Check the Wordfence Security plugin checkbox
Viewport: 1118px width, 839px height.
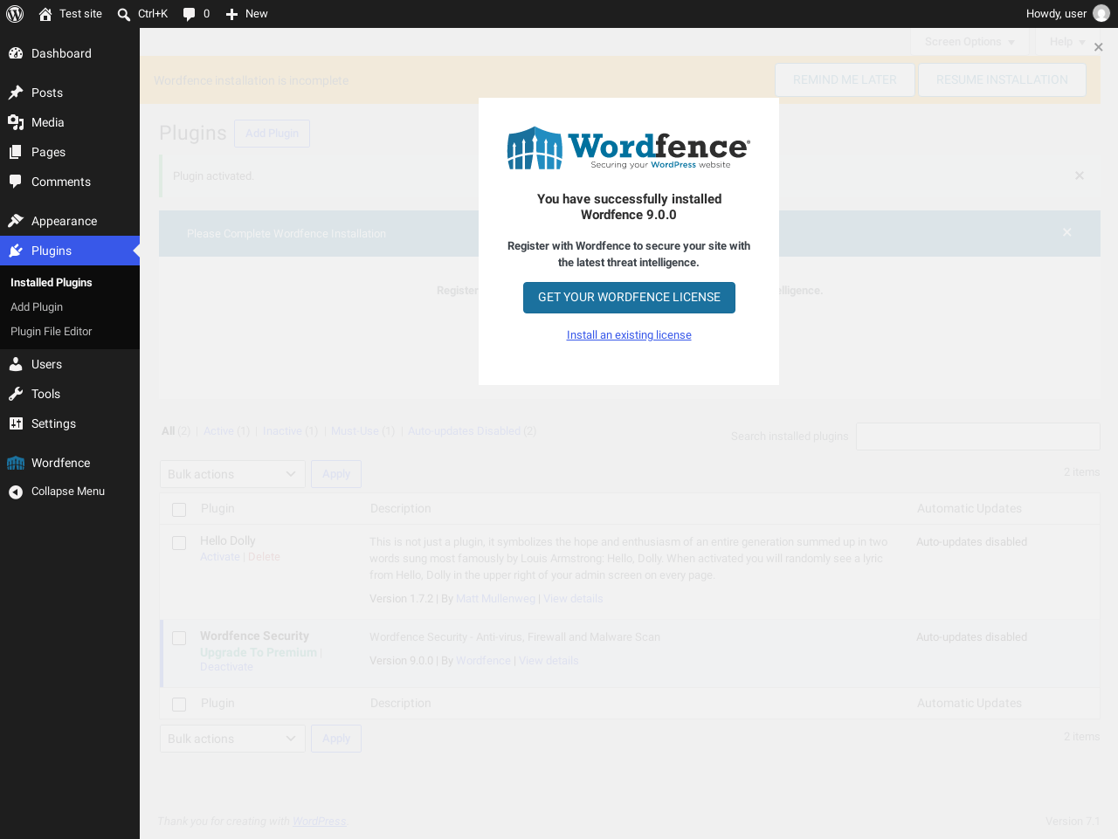click(x=179, y=638)
